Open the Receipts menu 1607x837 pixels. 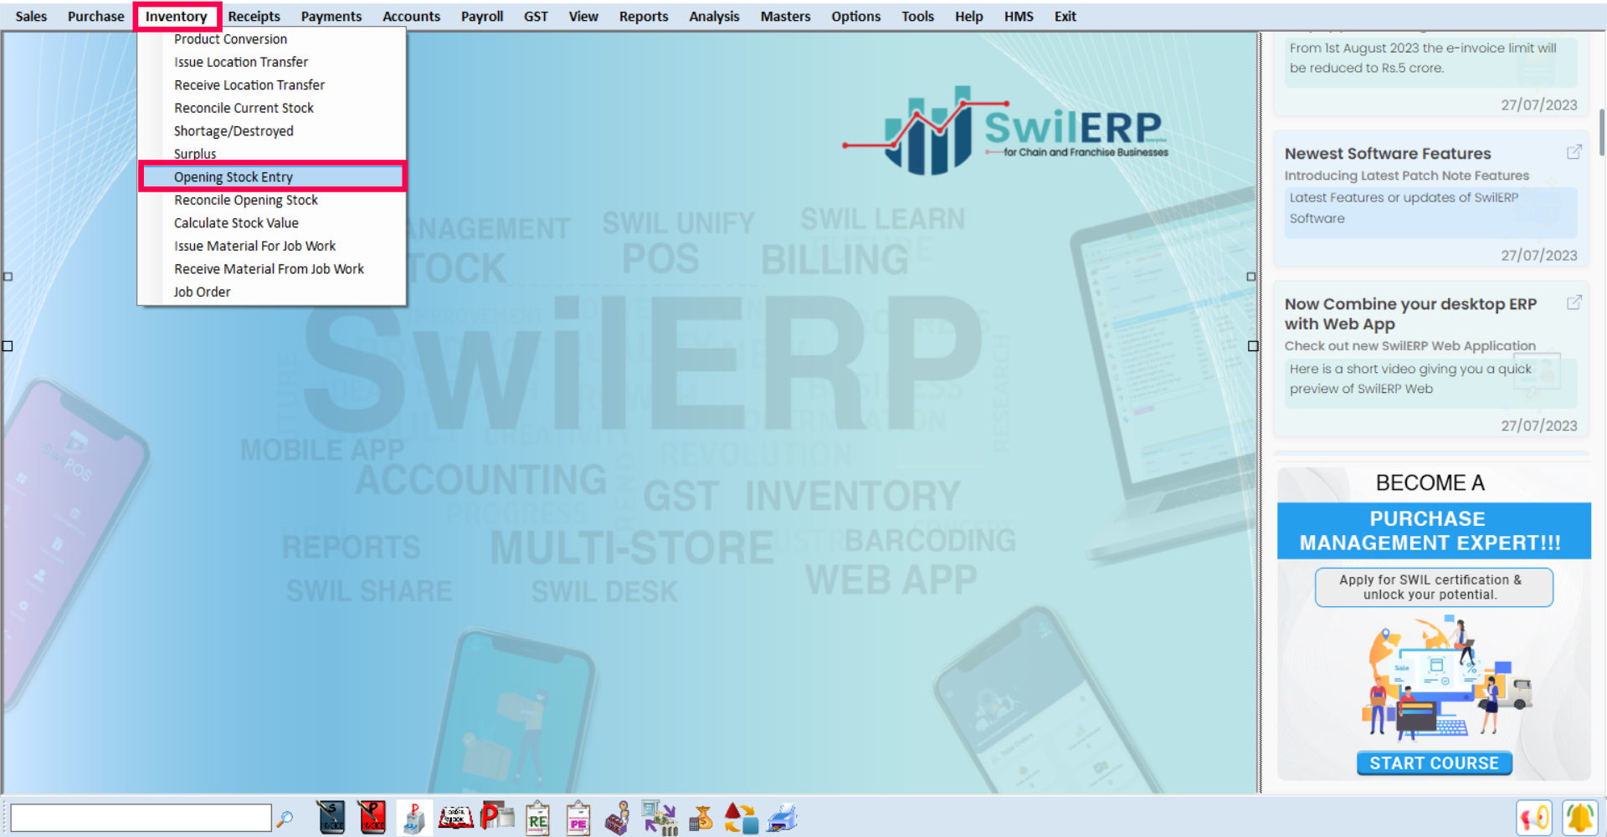point(254,16)
